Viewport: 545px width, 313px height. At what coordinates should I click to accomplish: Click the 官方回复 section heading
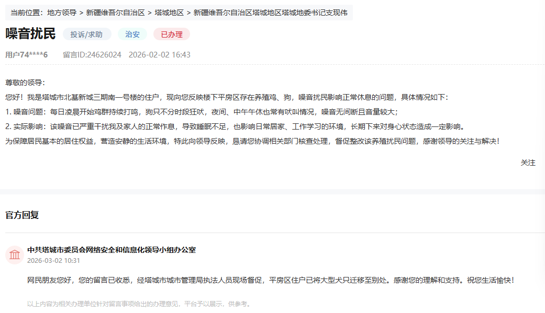(22, 215)
